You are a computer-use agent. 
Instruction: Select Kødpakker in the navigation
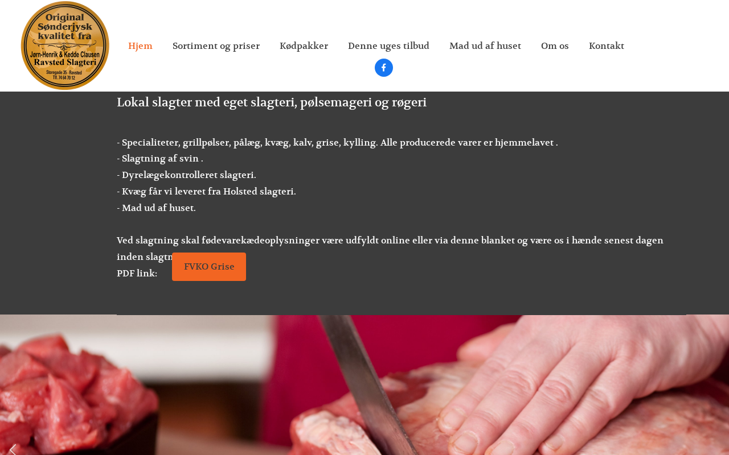point(304,46)
